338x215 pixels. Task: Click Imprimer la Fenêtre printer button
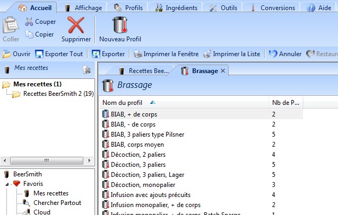[166, 54]
